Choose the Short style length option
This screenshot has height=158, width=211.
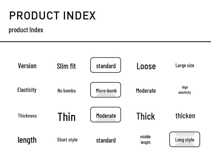pyautogui.click(x=67, y=140)
